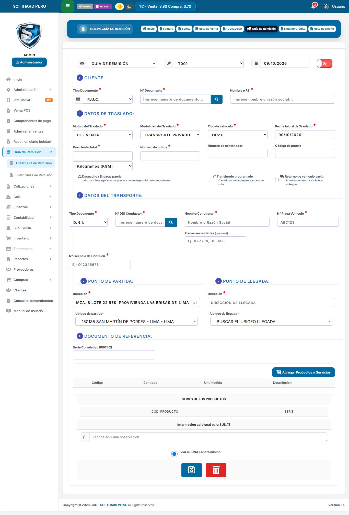
Task: Click the observation comment icon
Action: [85, 437]
